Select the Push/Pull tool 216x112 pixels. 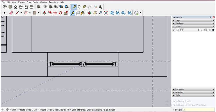[x=44, y=13]
